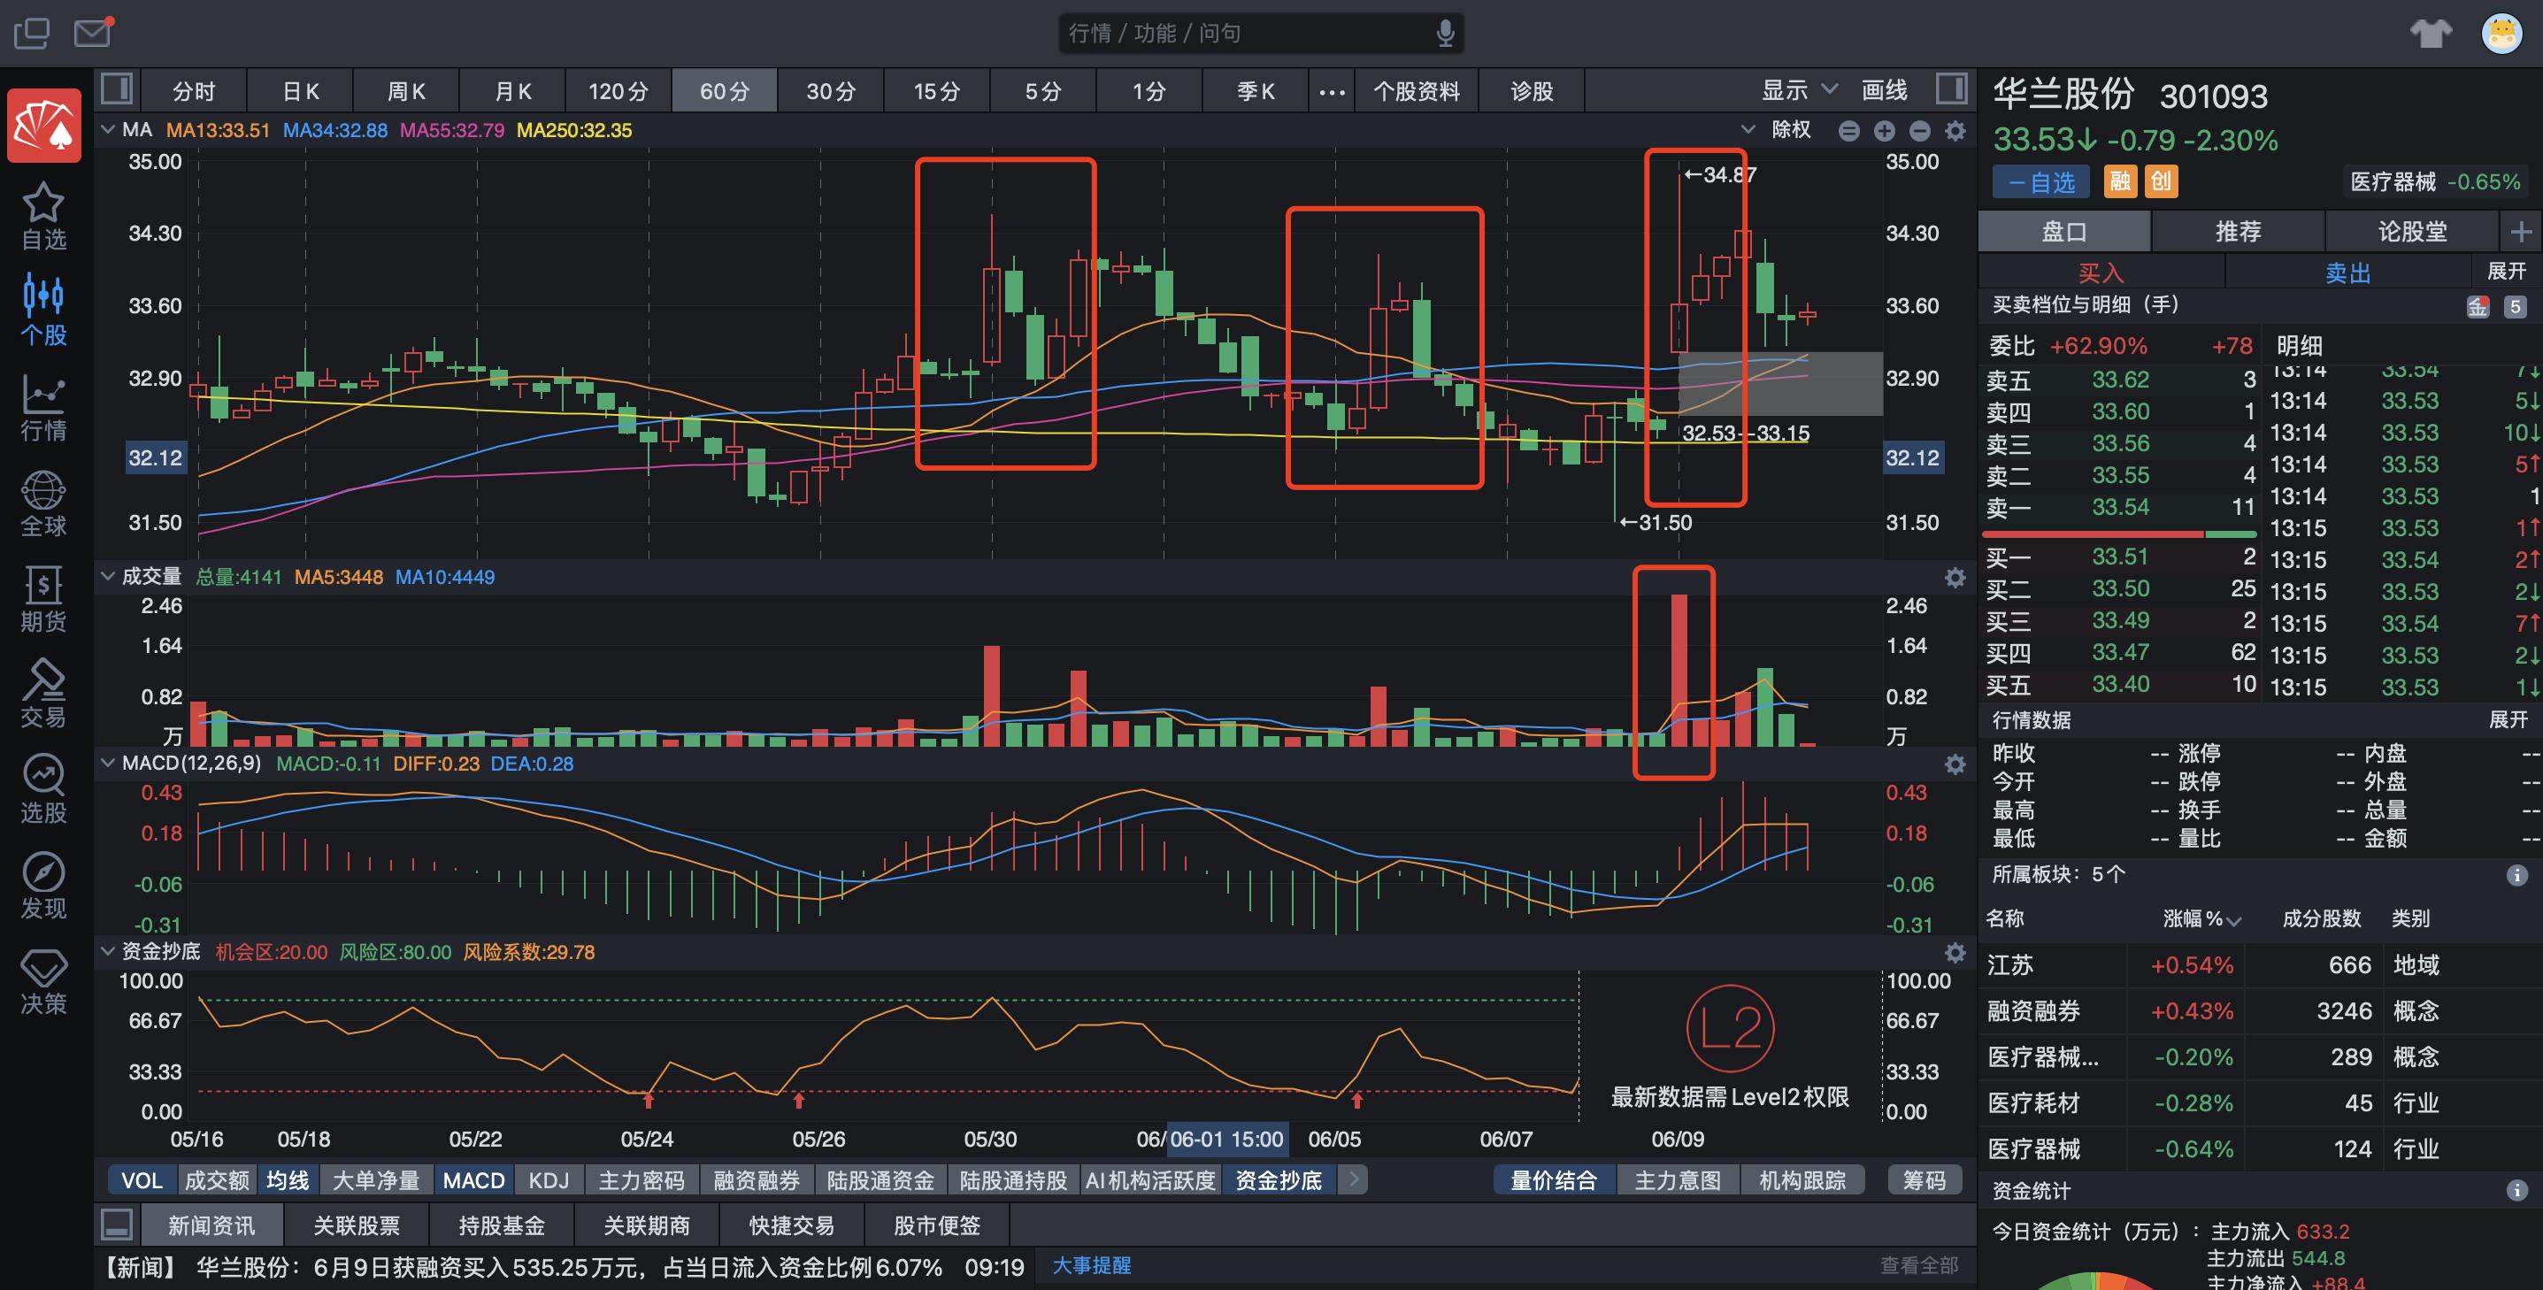Screen dimensions: 2543x1290
Task: Click the skin theme shirt icon
Action: point(2431,34)
